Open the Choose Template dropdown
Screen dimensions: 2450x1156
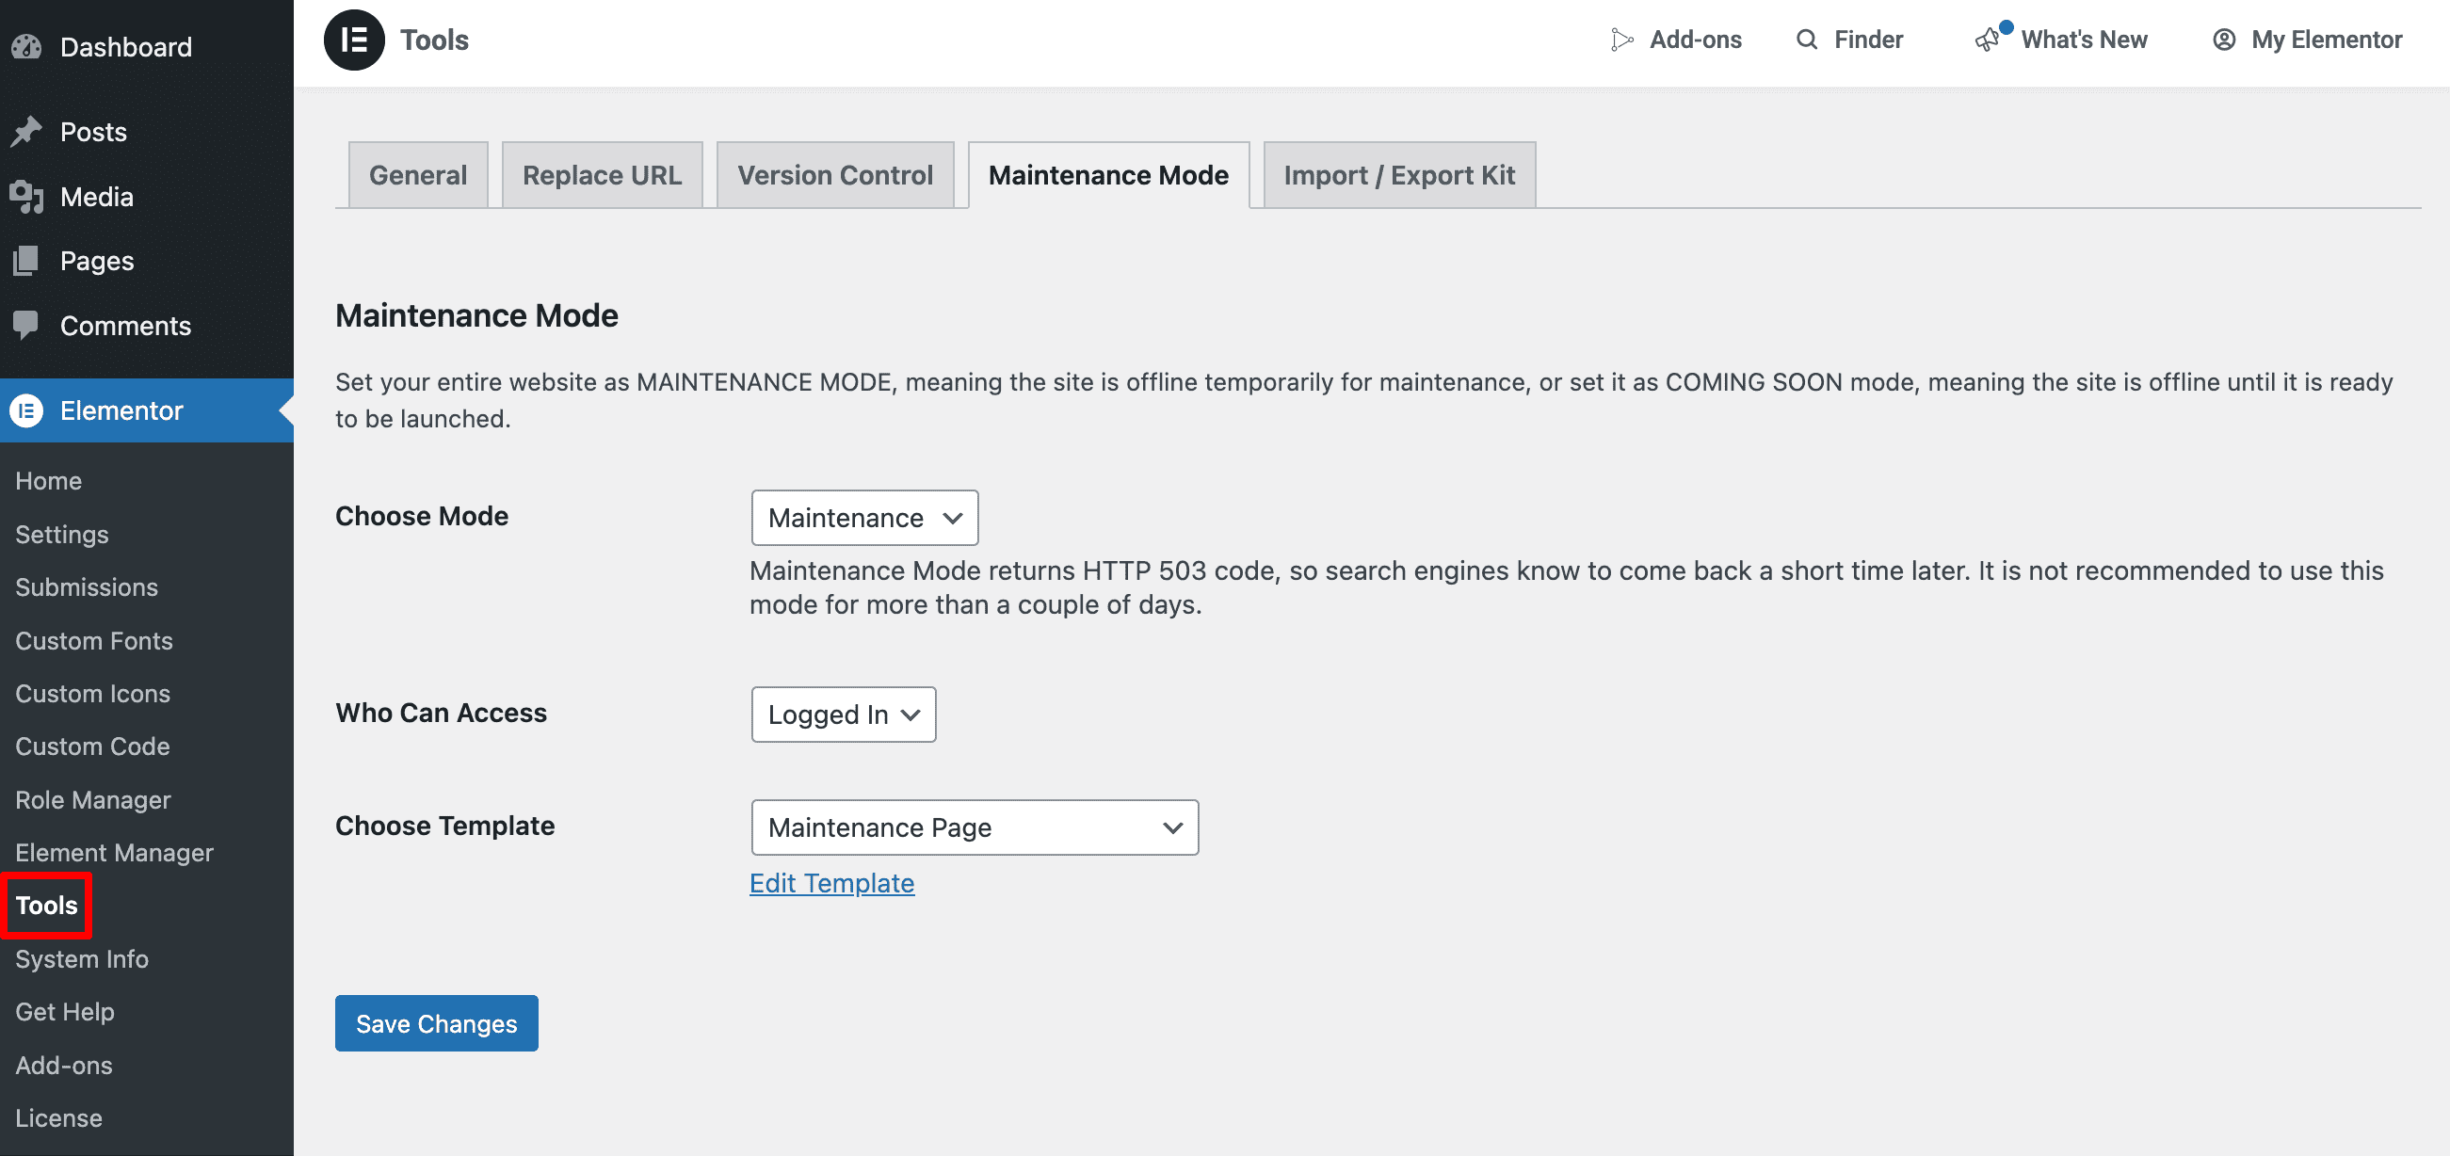(975, 827)
